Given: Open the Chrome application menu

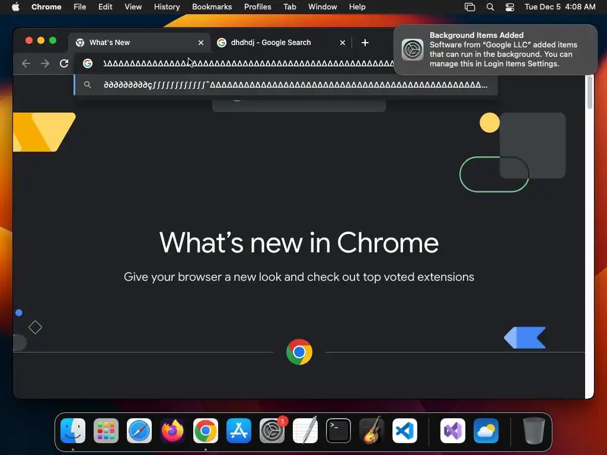Looking at the screenshot, I should tap(46, 7).
